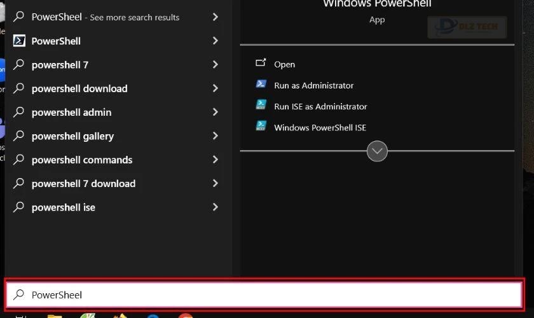The image size is (534, 318).
Task: Expand the 'powershell download' suggestion arrow
Action: point(216,88)
